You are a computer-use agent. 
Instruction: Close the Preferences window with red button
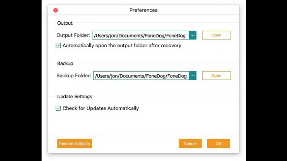click(56, 10)
